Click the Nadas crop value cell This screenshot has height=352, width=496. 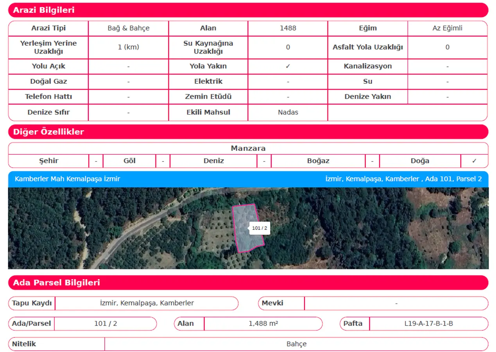click(288, 113)
